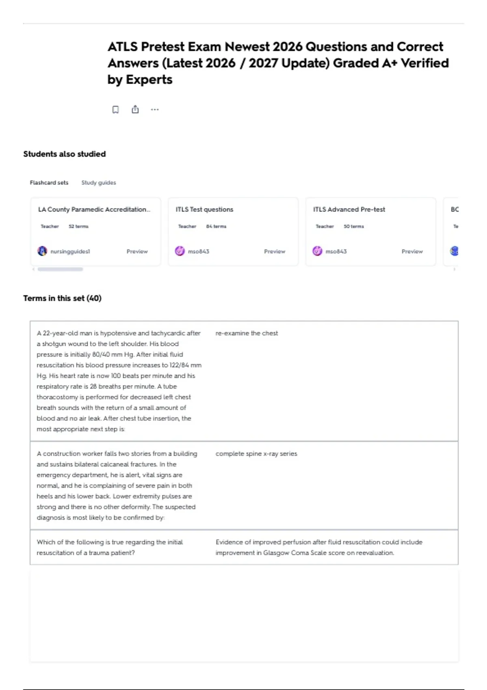Click the horizontal carousel scrollbar thumb
Screen dimensions: 487x690
tap(60, 269)
